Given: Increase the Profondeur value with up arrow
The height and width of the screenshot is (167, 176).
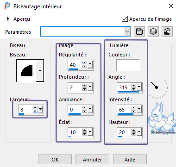Looking at the screenshot, I should (x=85, y=86).
